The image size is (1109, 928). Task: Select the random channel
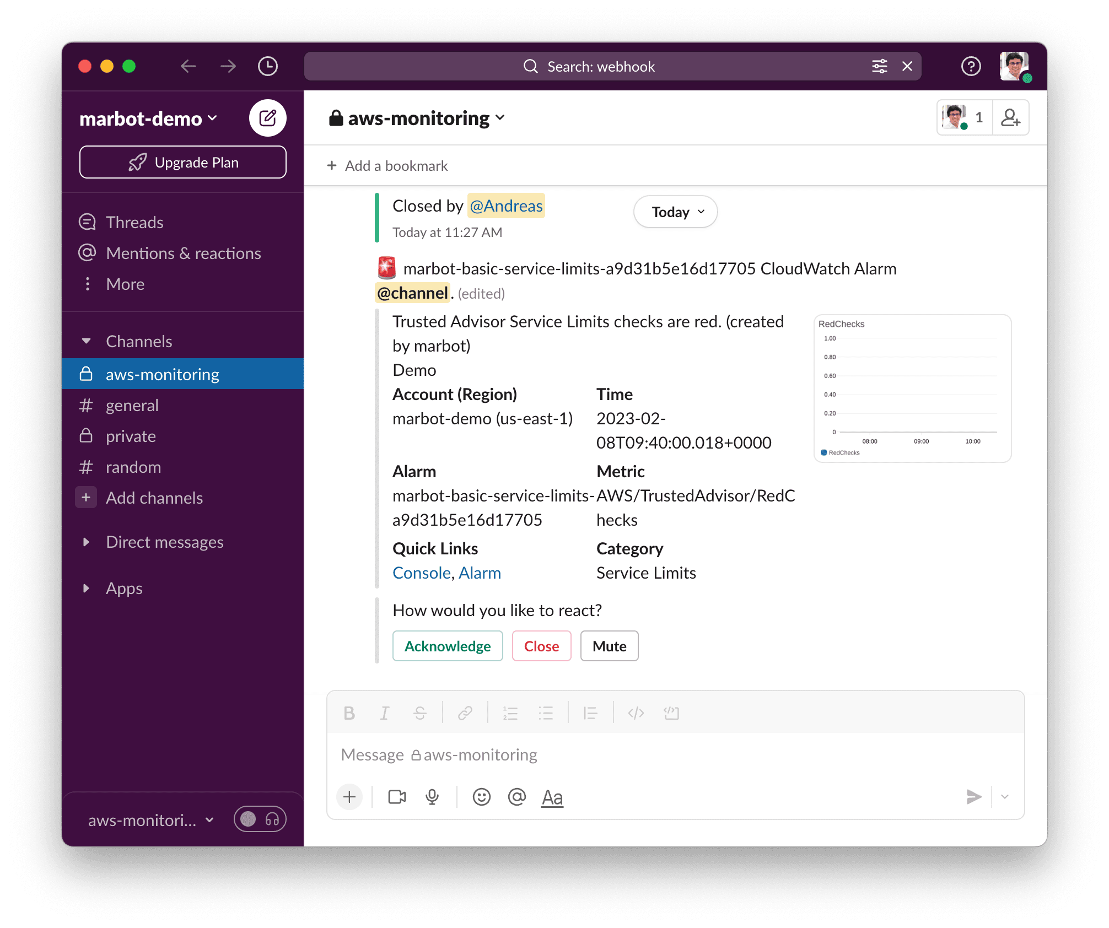tap(183, 467)
